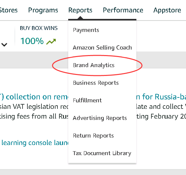This screenshot has width=186, height=175.
Task: Open the learning console launch link
Action: [35, 143]
